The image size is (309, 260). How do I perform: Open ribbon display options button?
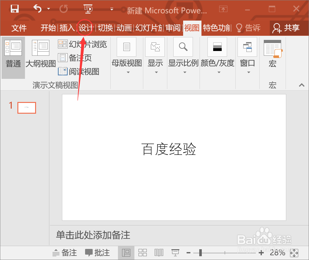[x=223, y=9]
